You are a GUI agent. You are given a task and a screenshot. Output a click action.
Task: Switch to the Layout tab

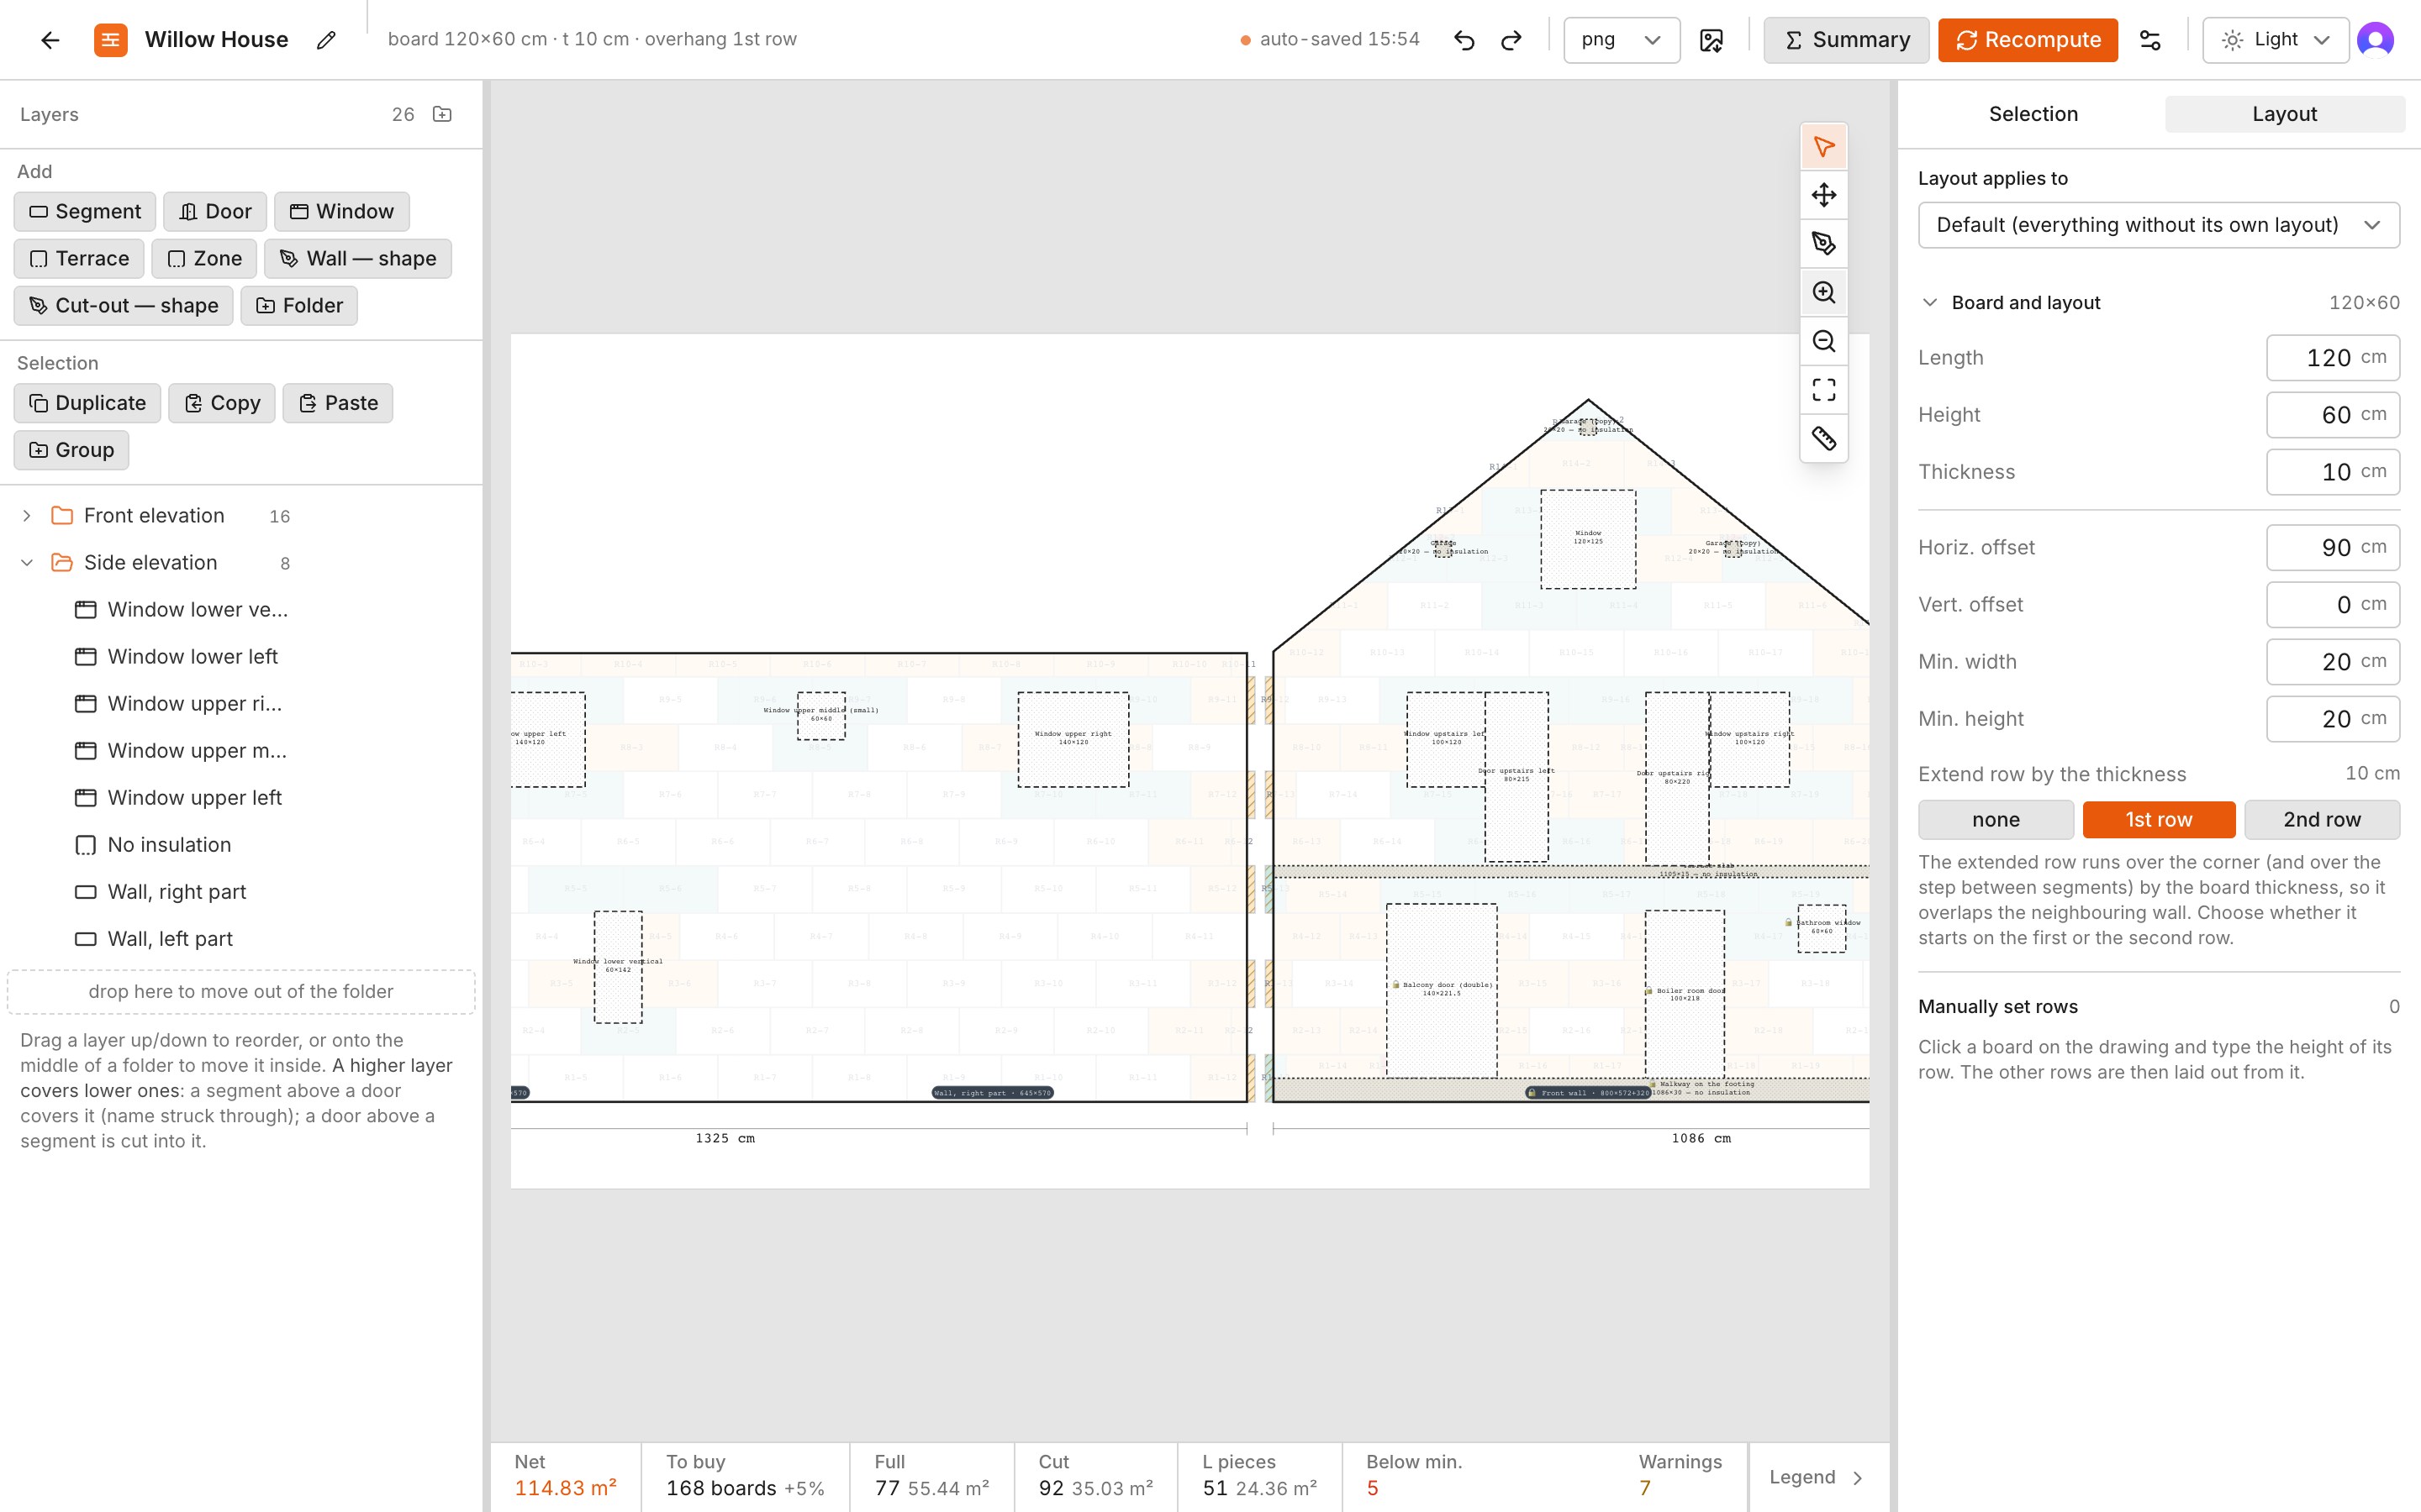[x=2284, y=114]
